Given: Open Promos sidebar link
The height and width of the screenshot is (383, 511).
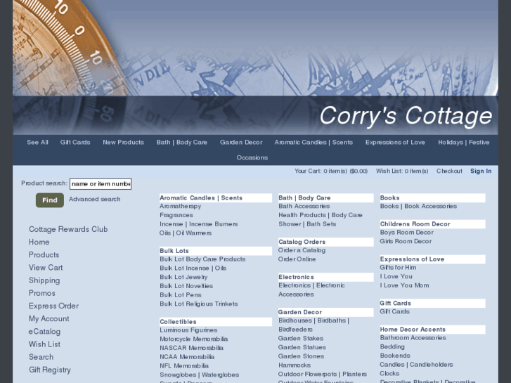Looking at the screenshot, I should 42,293.
